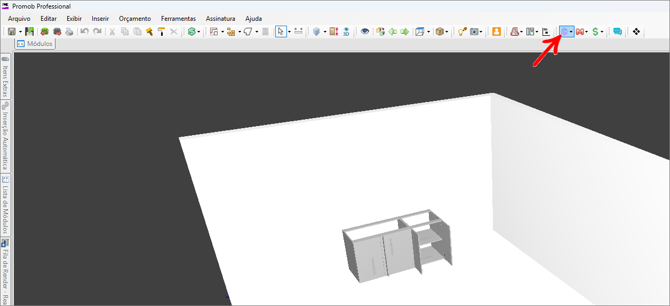This screenshot has width=670, height=306.
Task: Open the blue gear icon dropdown arrow
Action: pos(571,32)
